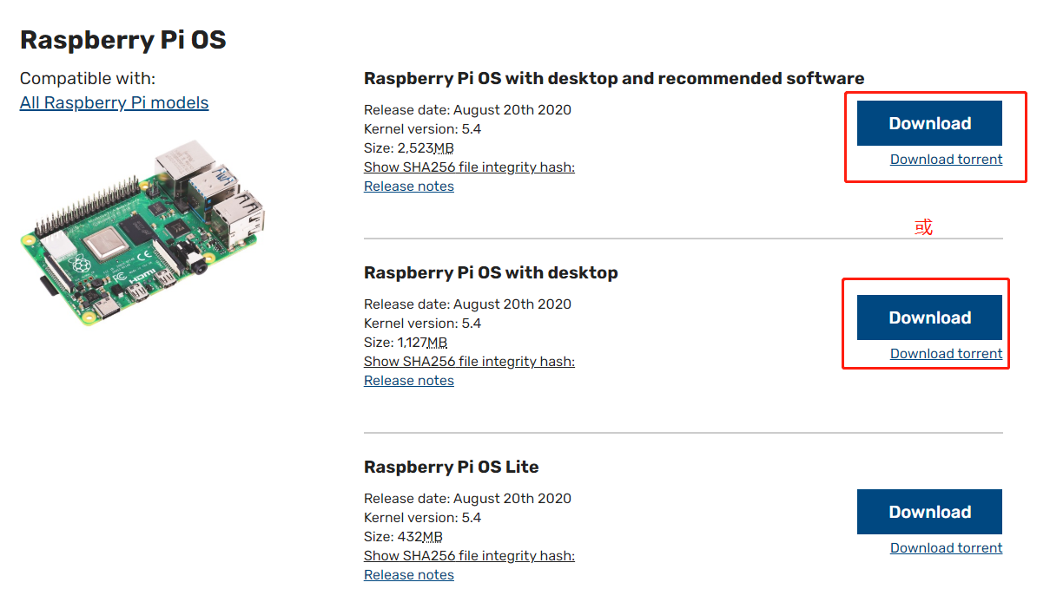The width and height of the screenshot is (1050, 602).
Task: Download Raspberry Pi OS Lite
Action: 929,512
